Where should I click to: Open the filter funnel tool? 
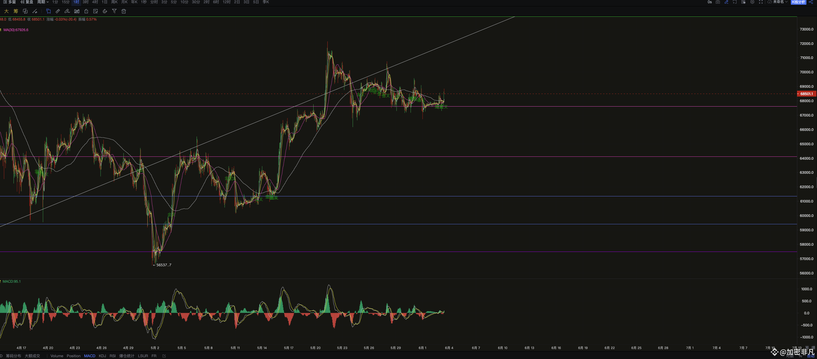point(114,11)
